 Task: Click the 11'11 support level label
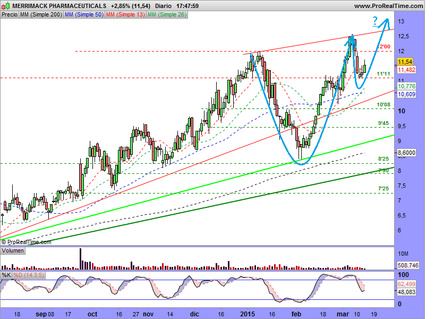tap(383, 74)
